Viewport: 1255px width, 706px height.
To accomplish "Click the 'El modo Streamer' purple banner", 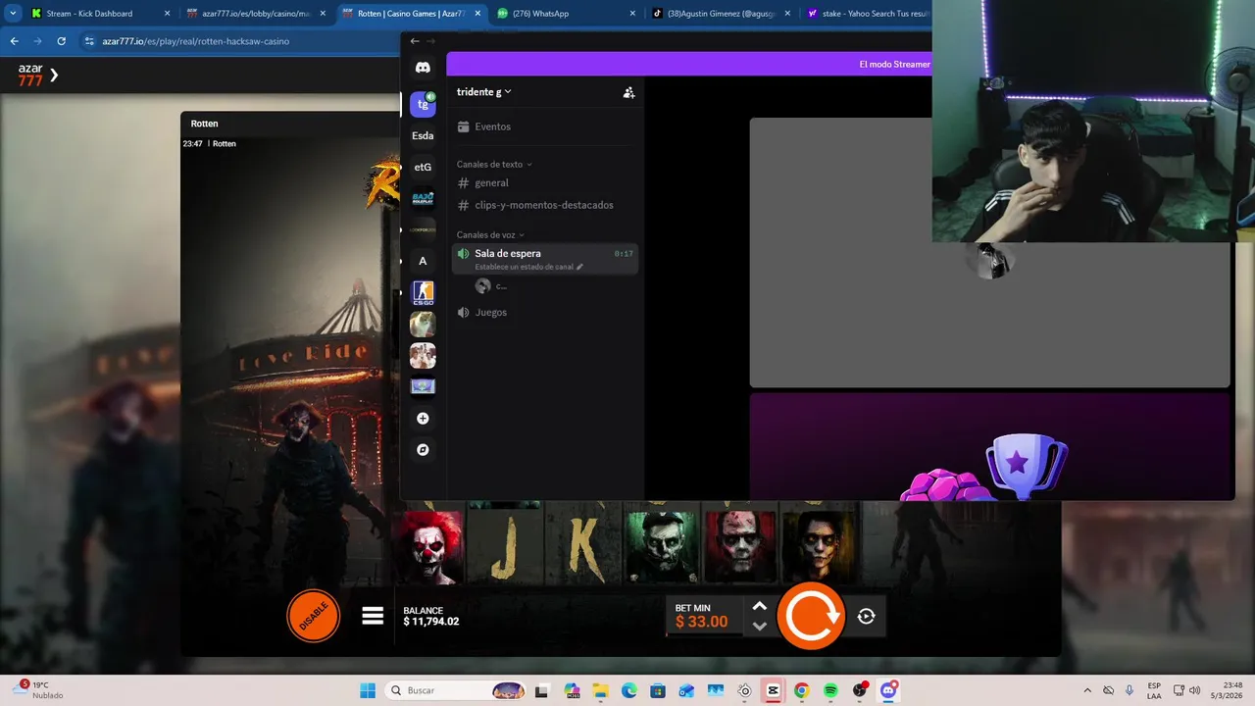I will [689, 64].
